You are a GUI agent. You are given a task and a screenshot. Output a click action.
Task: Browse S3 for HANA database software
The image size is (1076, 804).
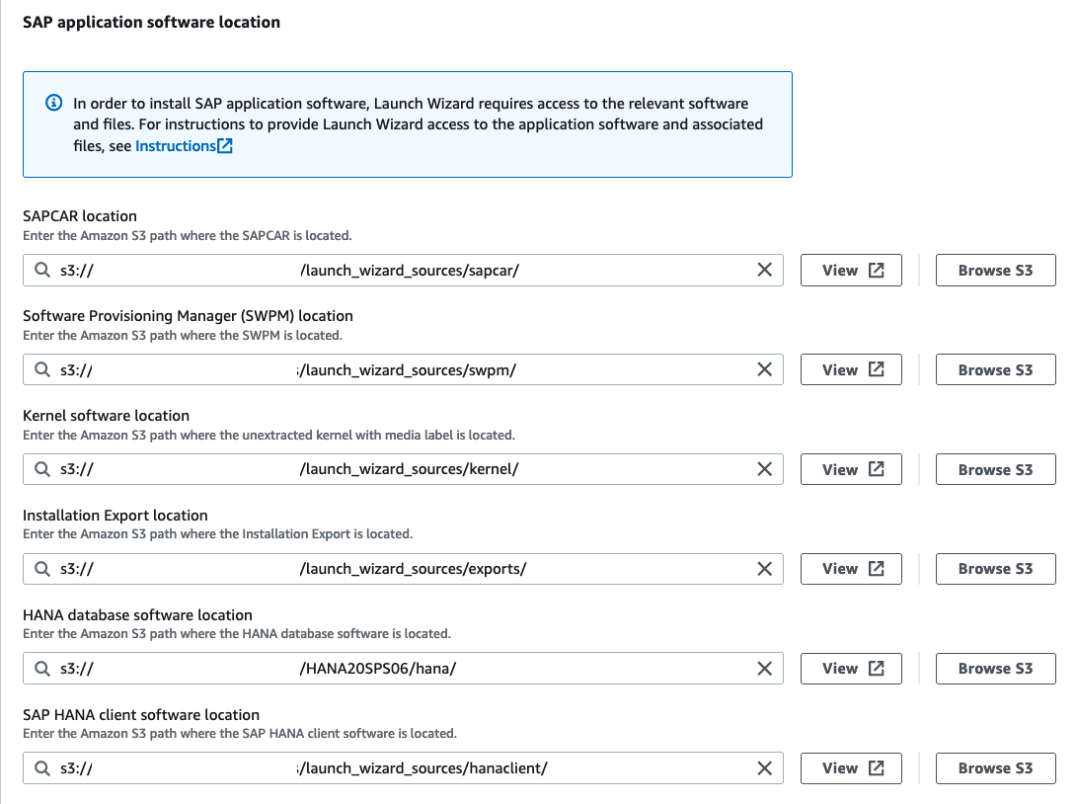point(996,668)
